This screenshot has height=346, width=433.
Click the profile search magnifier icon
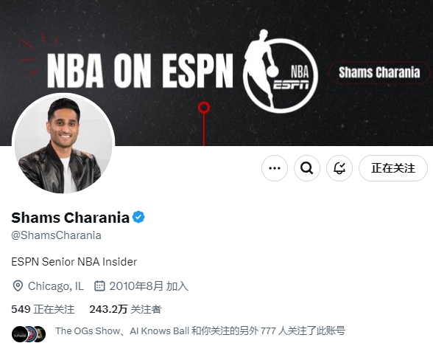(307, 168)
